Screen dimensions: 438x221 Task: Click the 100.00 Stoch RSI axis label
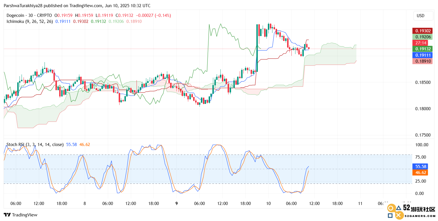click(x=421, y=145)
